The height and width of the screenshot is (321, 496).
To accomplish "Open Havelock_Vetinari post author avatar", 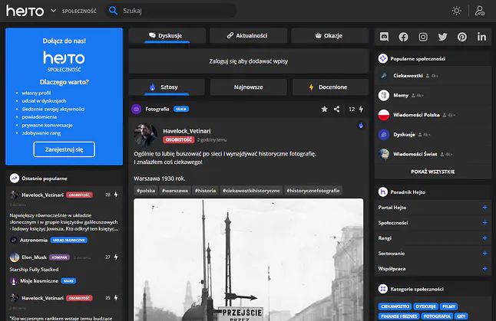I will (x=145, y=135).
